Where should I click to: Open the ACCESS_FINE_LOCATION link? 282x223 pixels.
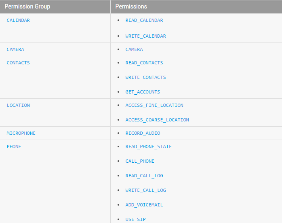[154, 105]
